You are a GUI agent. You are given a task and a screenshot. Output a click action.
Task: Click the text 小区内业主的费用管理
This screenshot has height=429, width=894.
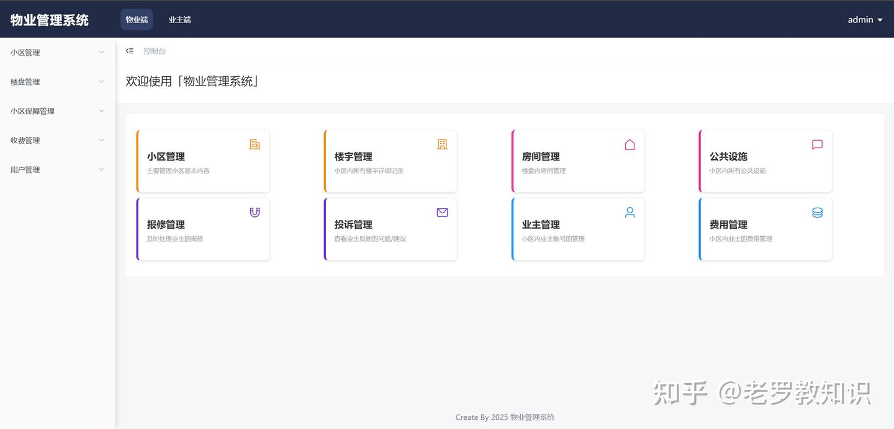tap(741, 239)
